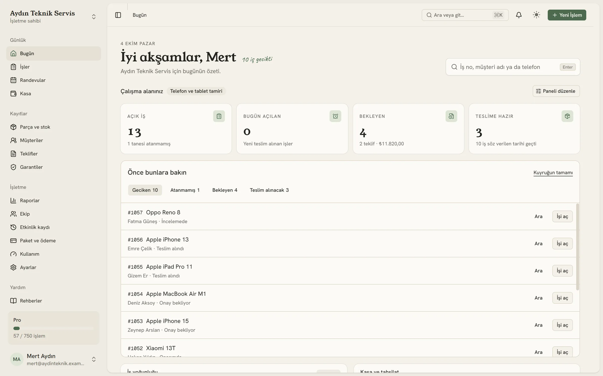Expand the Mert Aydın account menu
603x376 pixels.
point(94,359)
